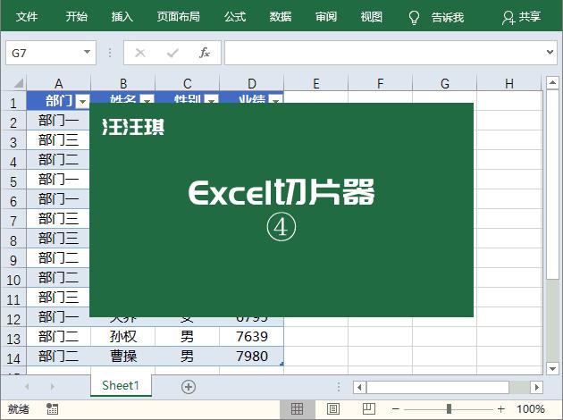Switch to the 视图 tab
Image resolution: width=563 pixels, height=420 pixels.
(x=372, y=16)
